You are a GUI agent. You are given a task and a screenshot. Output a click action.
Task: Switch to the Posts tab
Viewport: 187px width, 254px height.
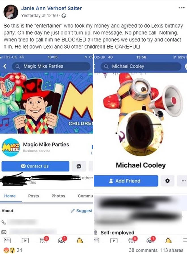[x=34, y=196]
